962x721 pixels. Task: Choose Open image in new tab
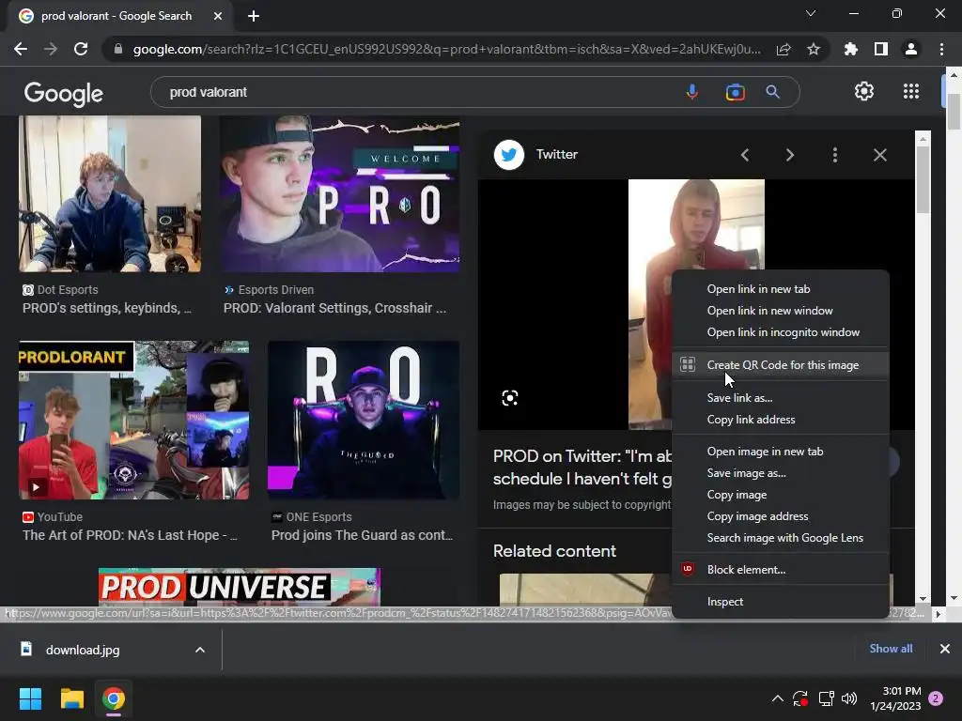point(781,452)
